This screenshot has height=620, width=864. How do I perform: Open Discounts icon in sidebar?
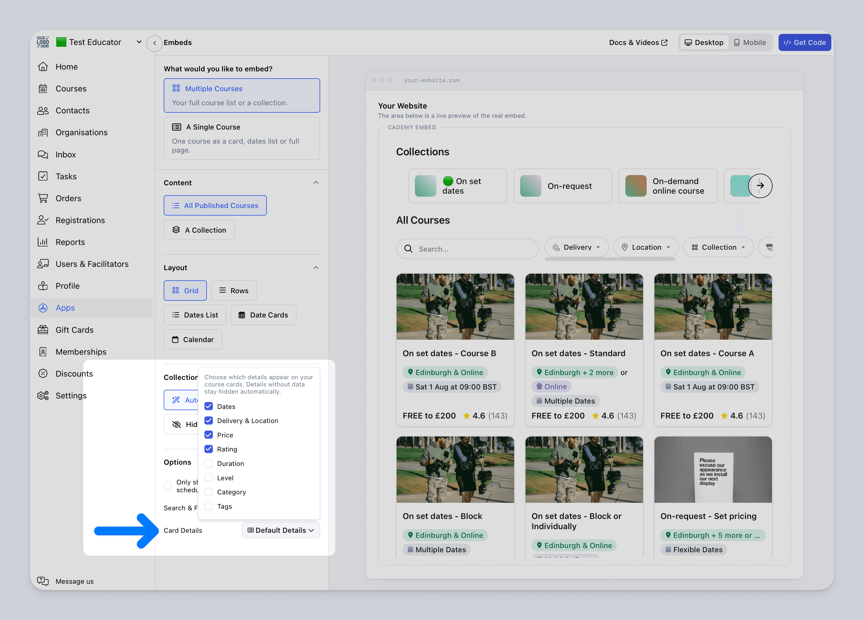coord(43,374)
